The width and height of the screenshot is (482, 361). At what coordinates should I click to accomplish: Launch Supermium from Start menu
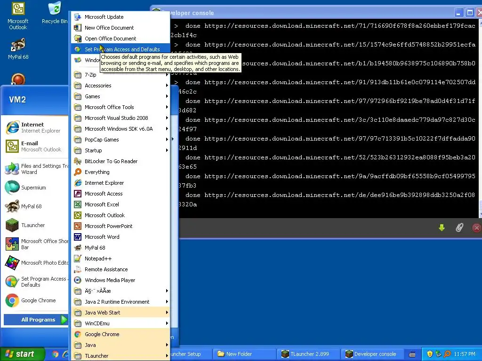35,188
